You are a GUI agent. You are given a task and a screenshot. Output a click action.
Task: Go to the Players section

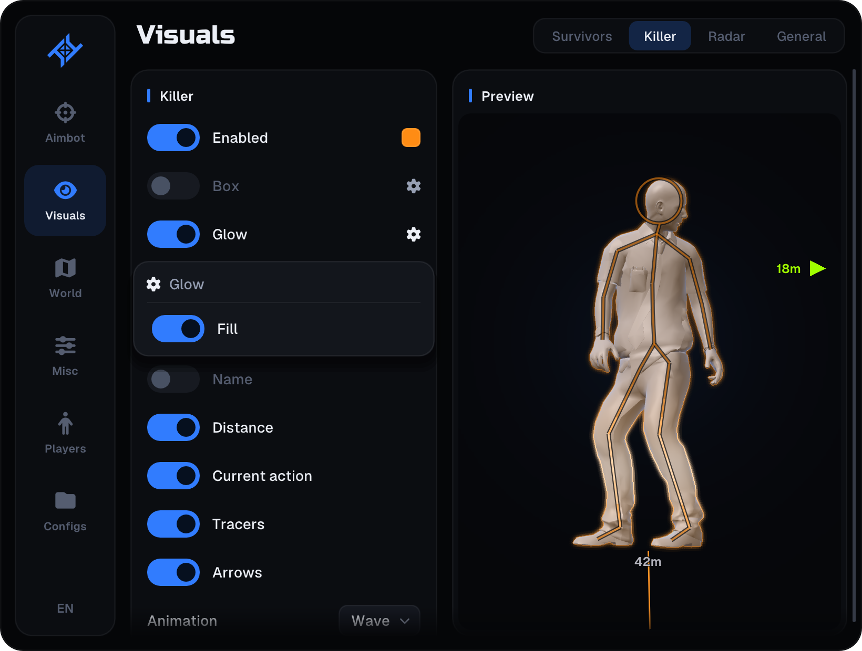[65, 433]
